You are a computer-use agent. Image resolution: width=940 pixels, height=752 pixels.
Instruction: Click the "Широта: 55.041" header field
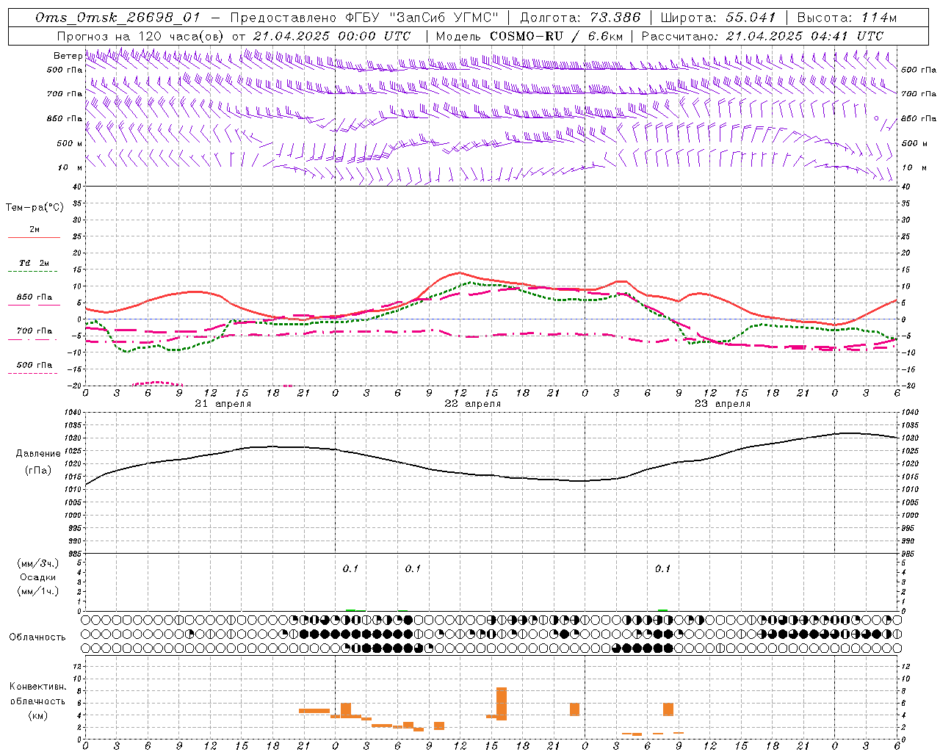[718, 18]
